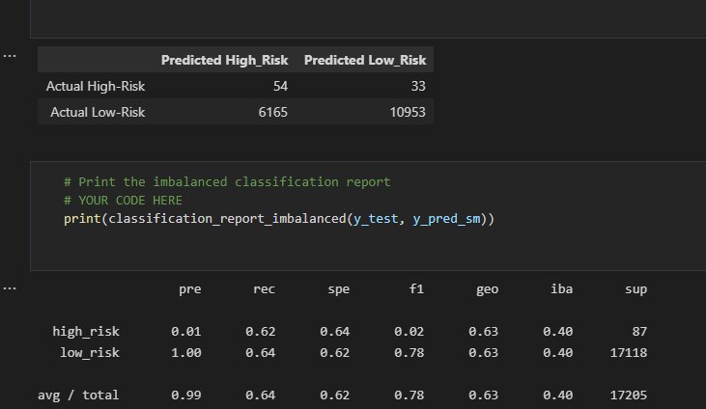Click the YOUR CODE HERE comment line

click(x=123, y=201)
